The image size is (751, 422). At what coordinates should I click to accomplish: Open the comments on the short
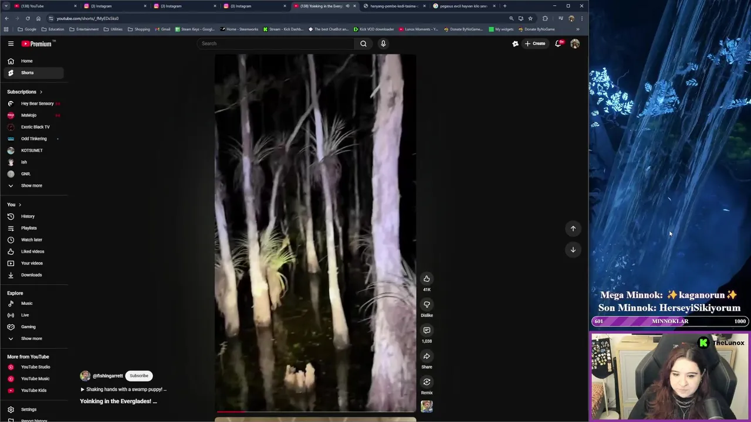[427, 330]
